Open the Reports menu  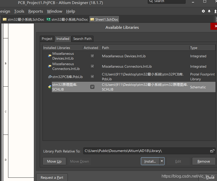(36, 11)
